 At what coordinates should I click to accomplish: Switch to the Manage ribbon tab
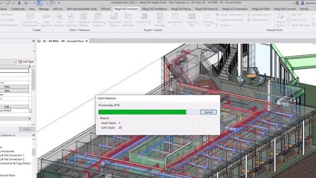[44, 9]
